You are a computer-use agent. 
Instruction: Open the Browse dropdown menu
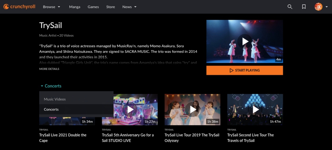click(51, 7)
